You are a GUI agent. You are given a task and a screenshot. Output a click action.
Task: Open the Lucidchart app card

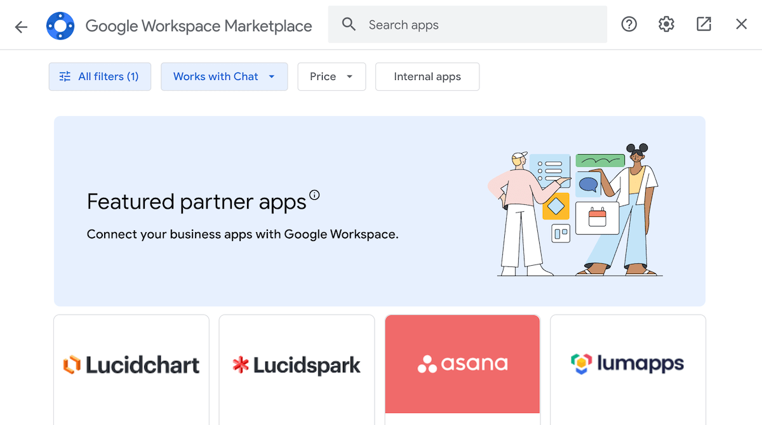click(131, 370)
